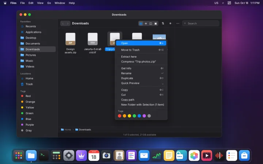Open the View menu in the menu bar

point(40,3)
